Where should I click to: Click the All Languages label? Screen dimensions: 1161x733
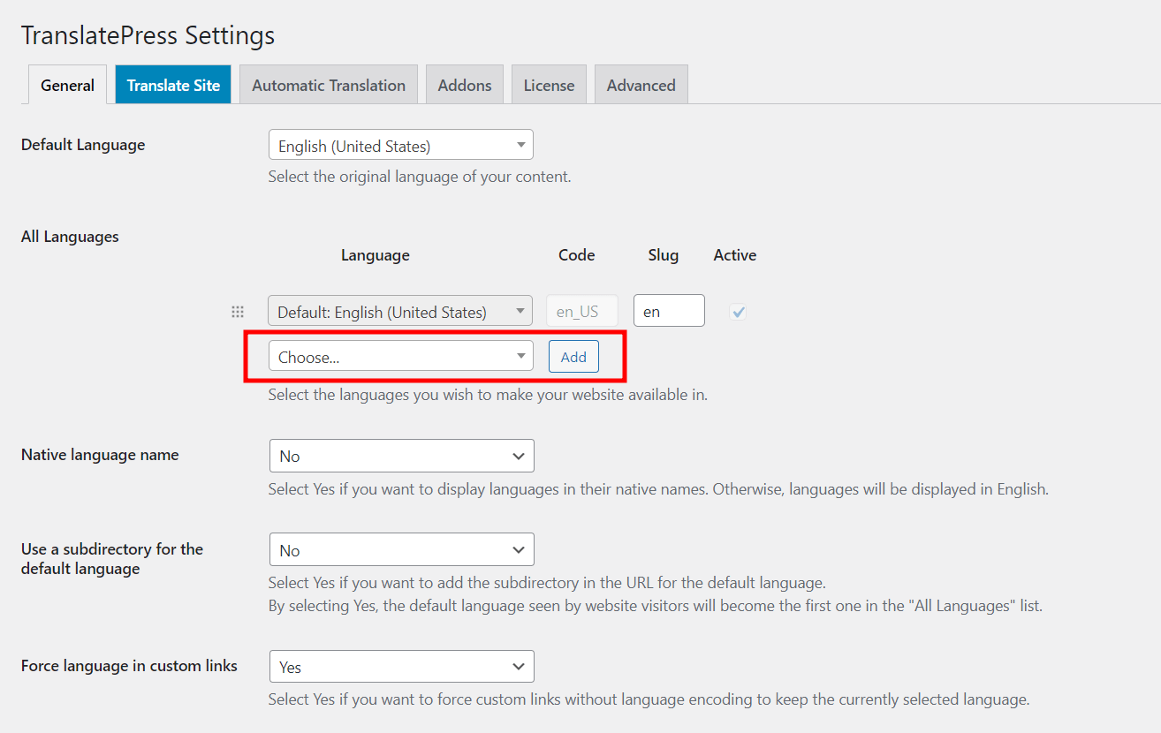[x=70, y=236]
